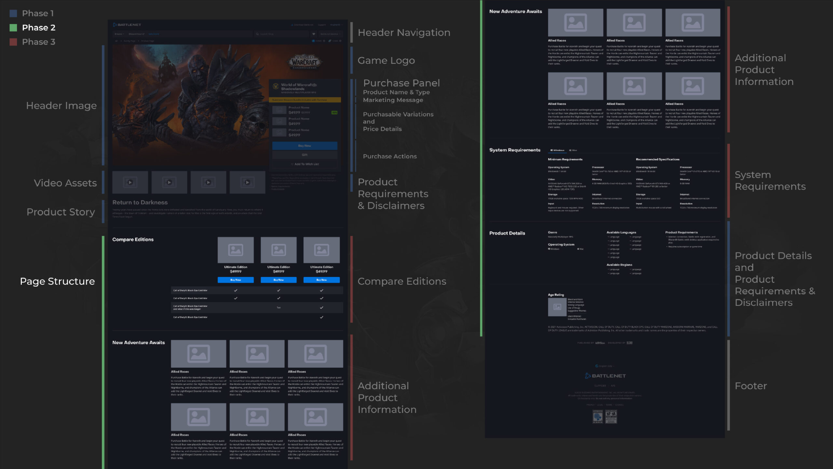Click the red Phase 3 legend square
Screen dimensions: 833x469
(x=13, y=42)
